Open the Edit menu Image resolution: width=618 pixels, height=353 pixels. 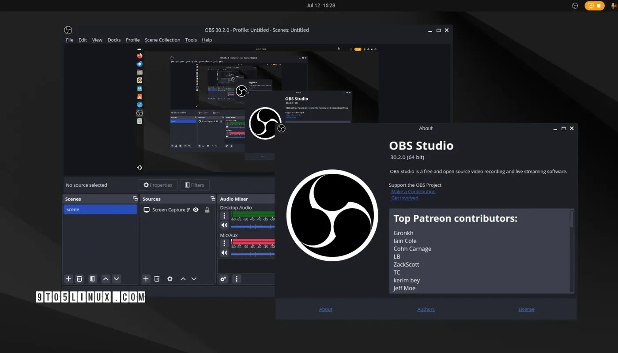(x=83, y=40)
